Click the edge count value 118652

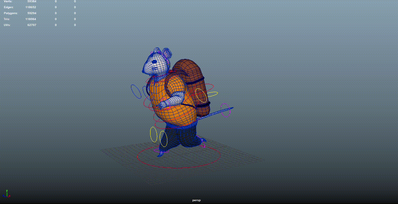pyautogui.click(x=31, y=7)
